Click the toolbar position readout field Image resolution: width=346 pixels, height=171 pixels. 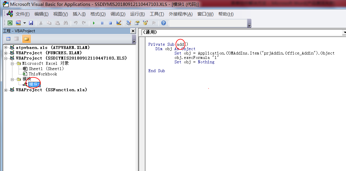coord(208,23)
